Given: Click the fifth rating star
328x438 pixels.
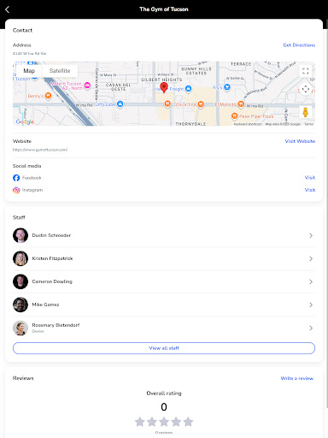Looking at the screenshot, I should pos(188,422).
